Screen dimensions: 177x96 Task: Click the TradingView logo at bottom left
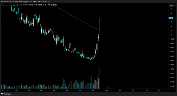[7, 94]
